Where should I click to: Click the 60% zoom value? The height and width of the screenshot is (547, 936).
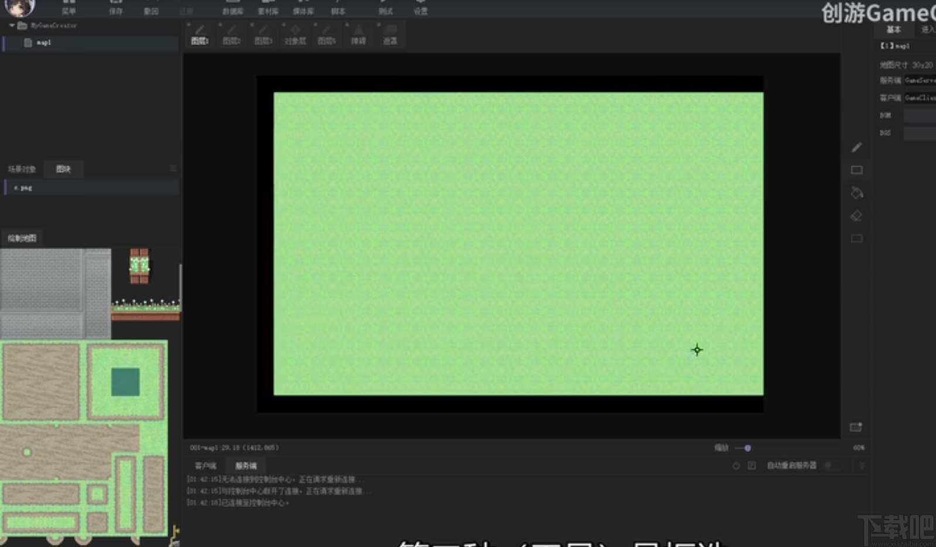tap(859, 448)
